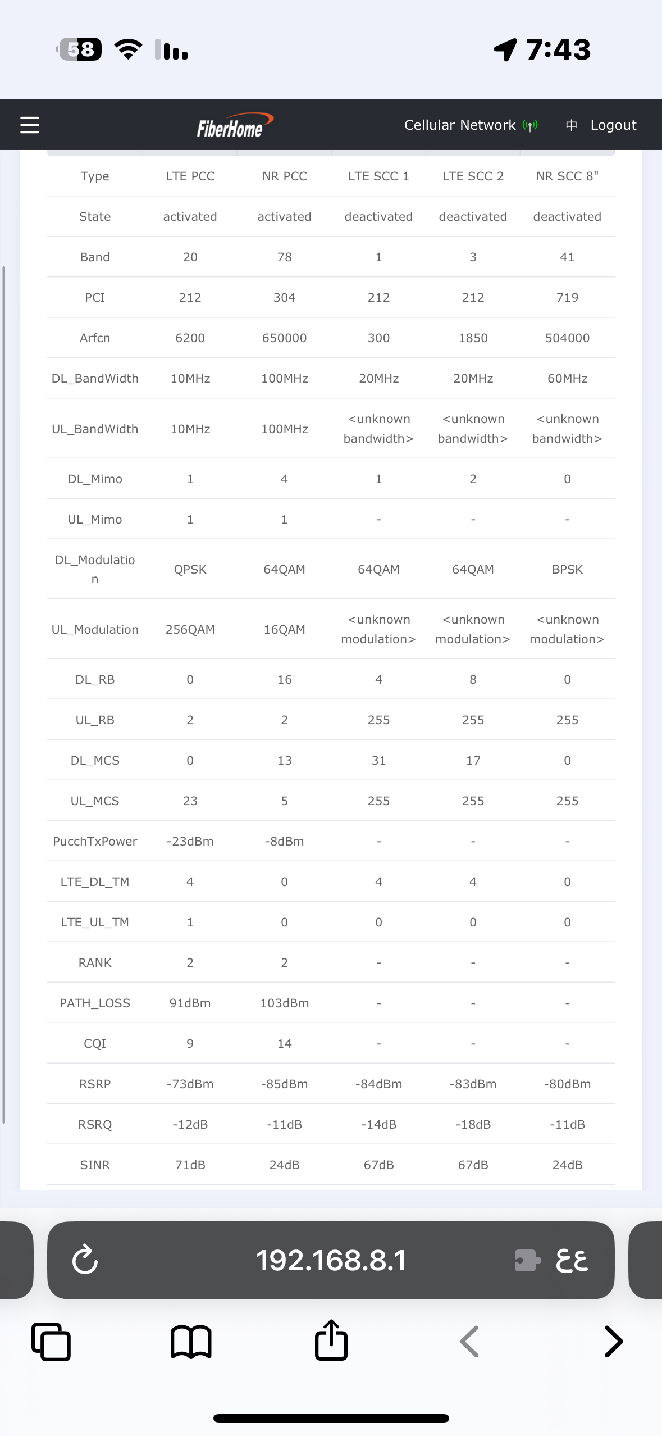Switch language with the 中 icon
662x1436 pixels.
tap(571, 125)
